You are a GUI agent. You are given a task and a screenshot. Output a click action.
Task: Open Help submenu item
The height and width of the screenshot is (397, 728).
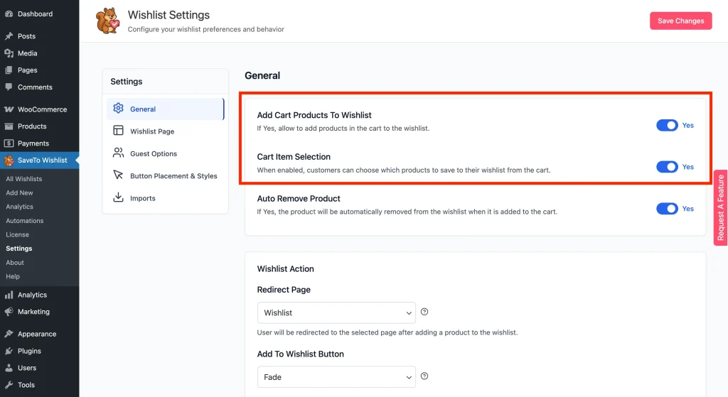(x=13, y=276)
